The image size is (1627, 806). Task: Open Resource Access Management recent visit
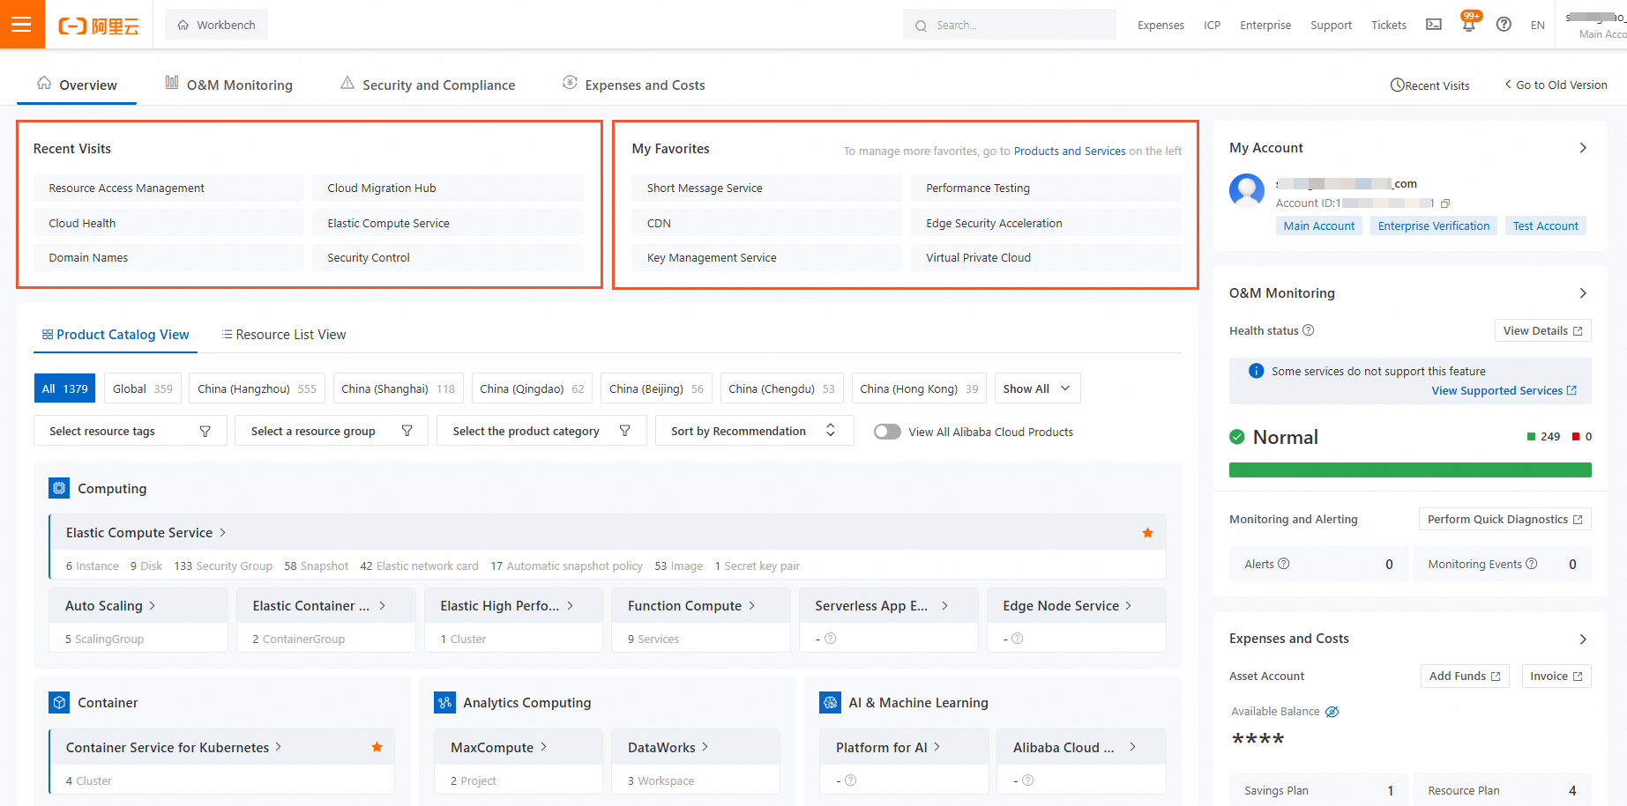point(168,188)
